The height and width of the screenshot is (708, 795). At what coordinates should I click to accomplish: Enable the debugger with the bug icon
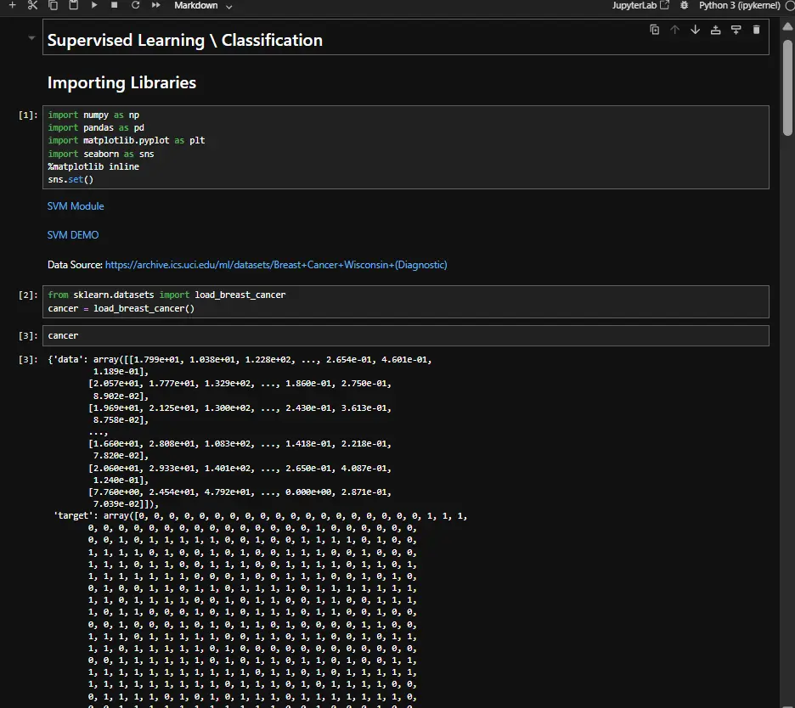[684, 5]
